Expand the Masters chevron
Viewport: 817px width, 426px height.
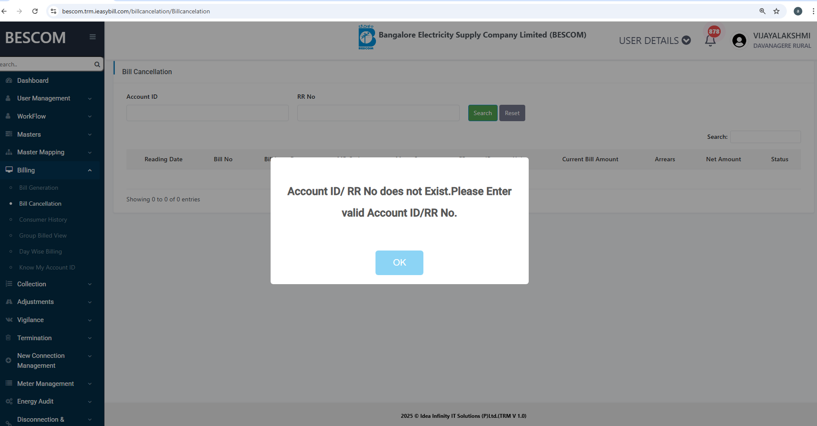90,135
